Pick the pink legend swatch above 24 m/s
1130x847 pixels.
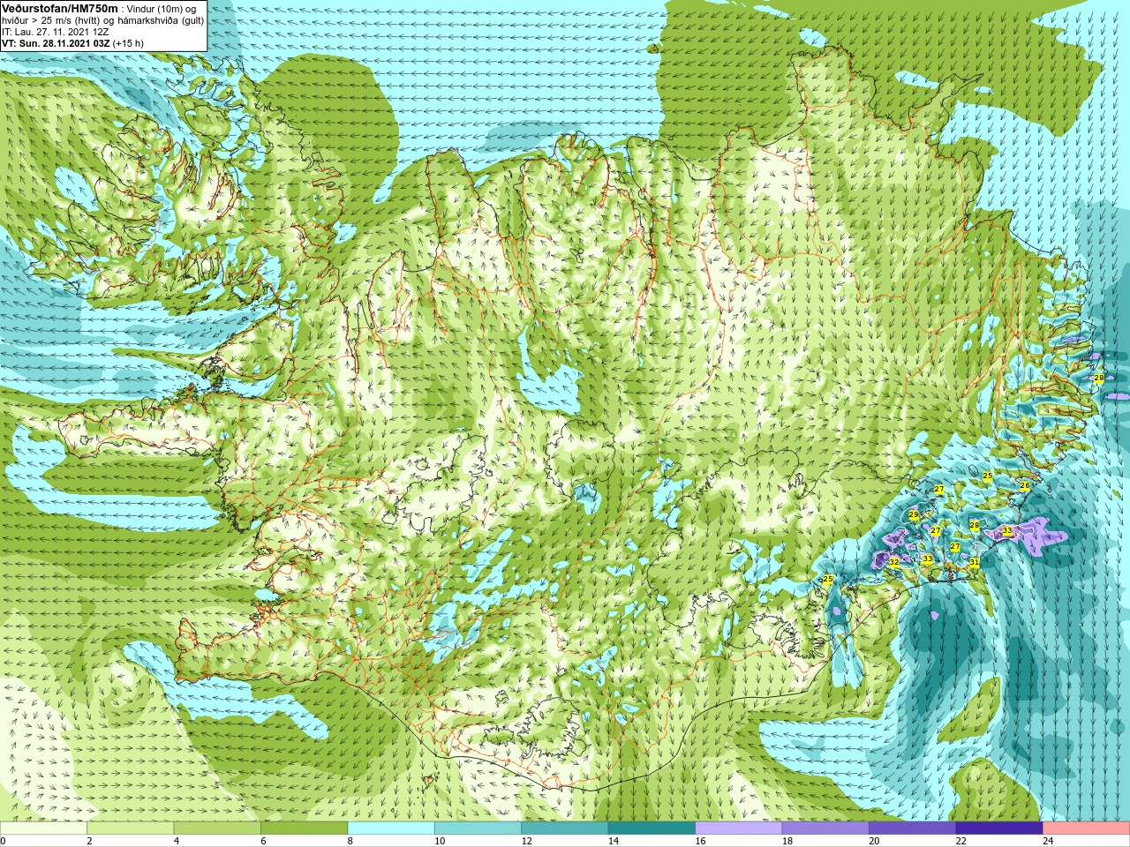click(1087, 828)
